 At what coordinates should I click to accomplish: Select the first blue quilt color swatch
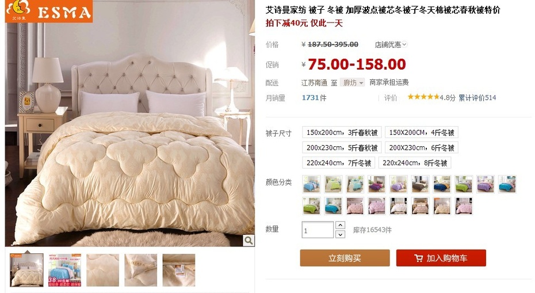pyautogui.click(x=312, y=184)
